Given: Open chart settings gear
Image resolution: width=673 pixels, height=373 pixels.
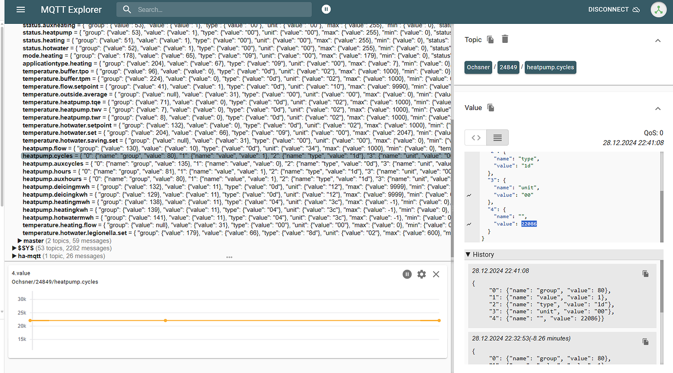Looking at the screenshot, I should [x=421, y=274].
